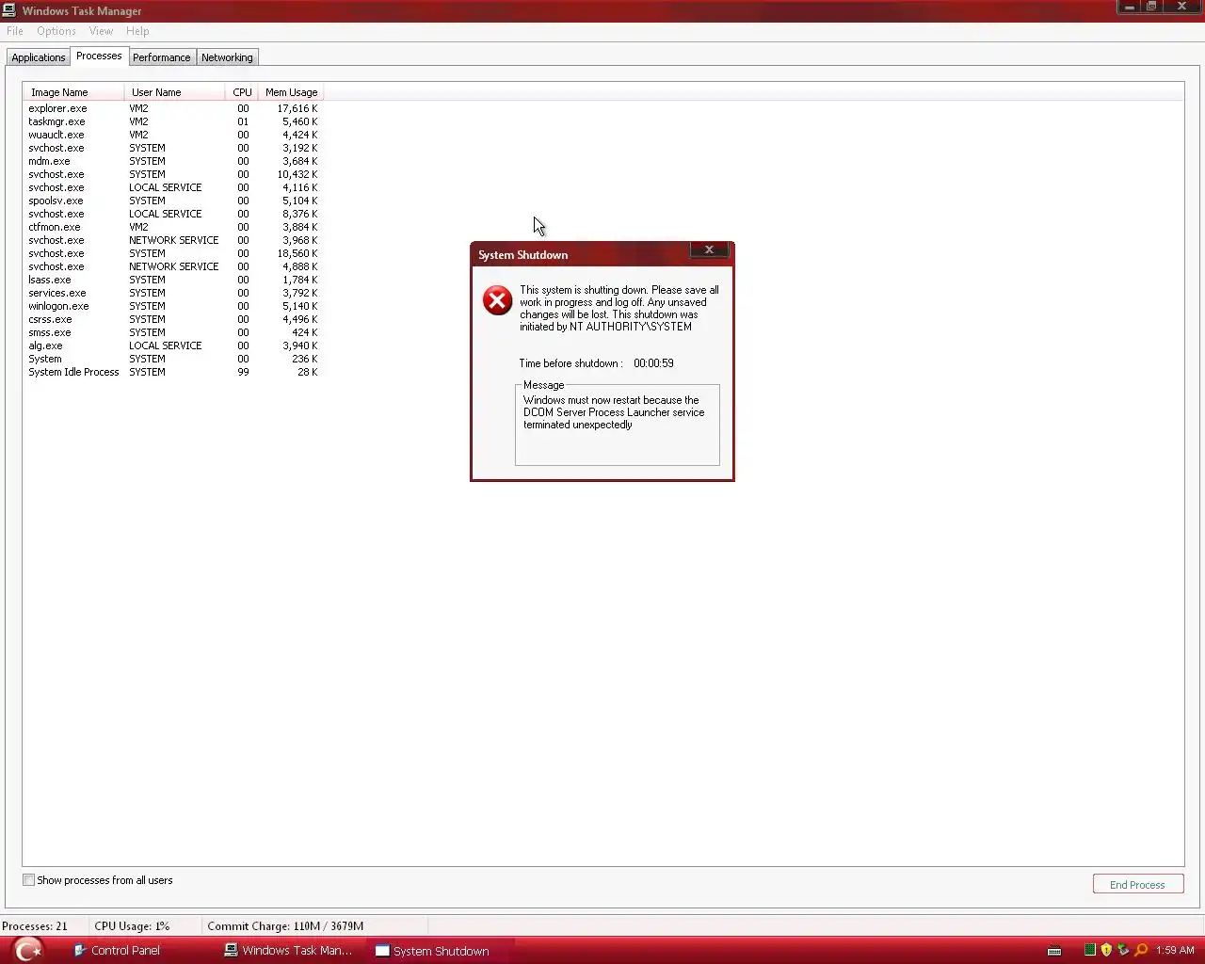This screenshot has width=1205, height=964.
Task: Select the spoolsv.exe process
Action: [x=173, y=201]
